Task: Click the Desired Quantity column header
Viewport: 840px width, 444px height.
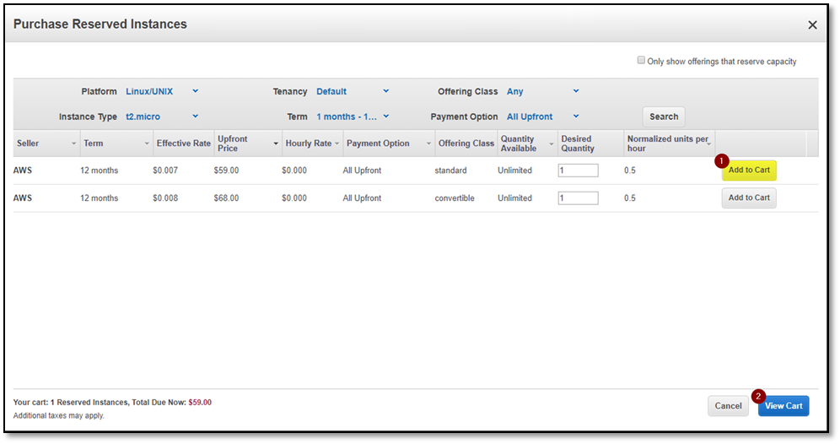Action: (x=590, y=143)
